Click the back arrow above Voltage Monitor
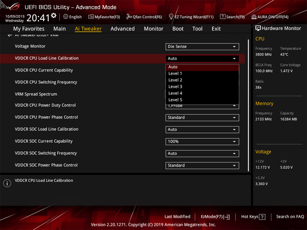 coord(9,35)
